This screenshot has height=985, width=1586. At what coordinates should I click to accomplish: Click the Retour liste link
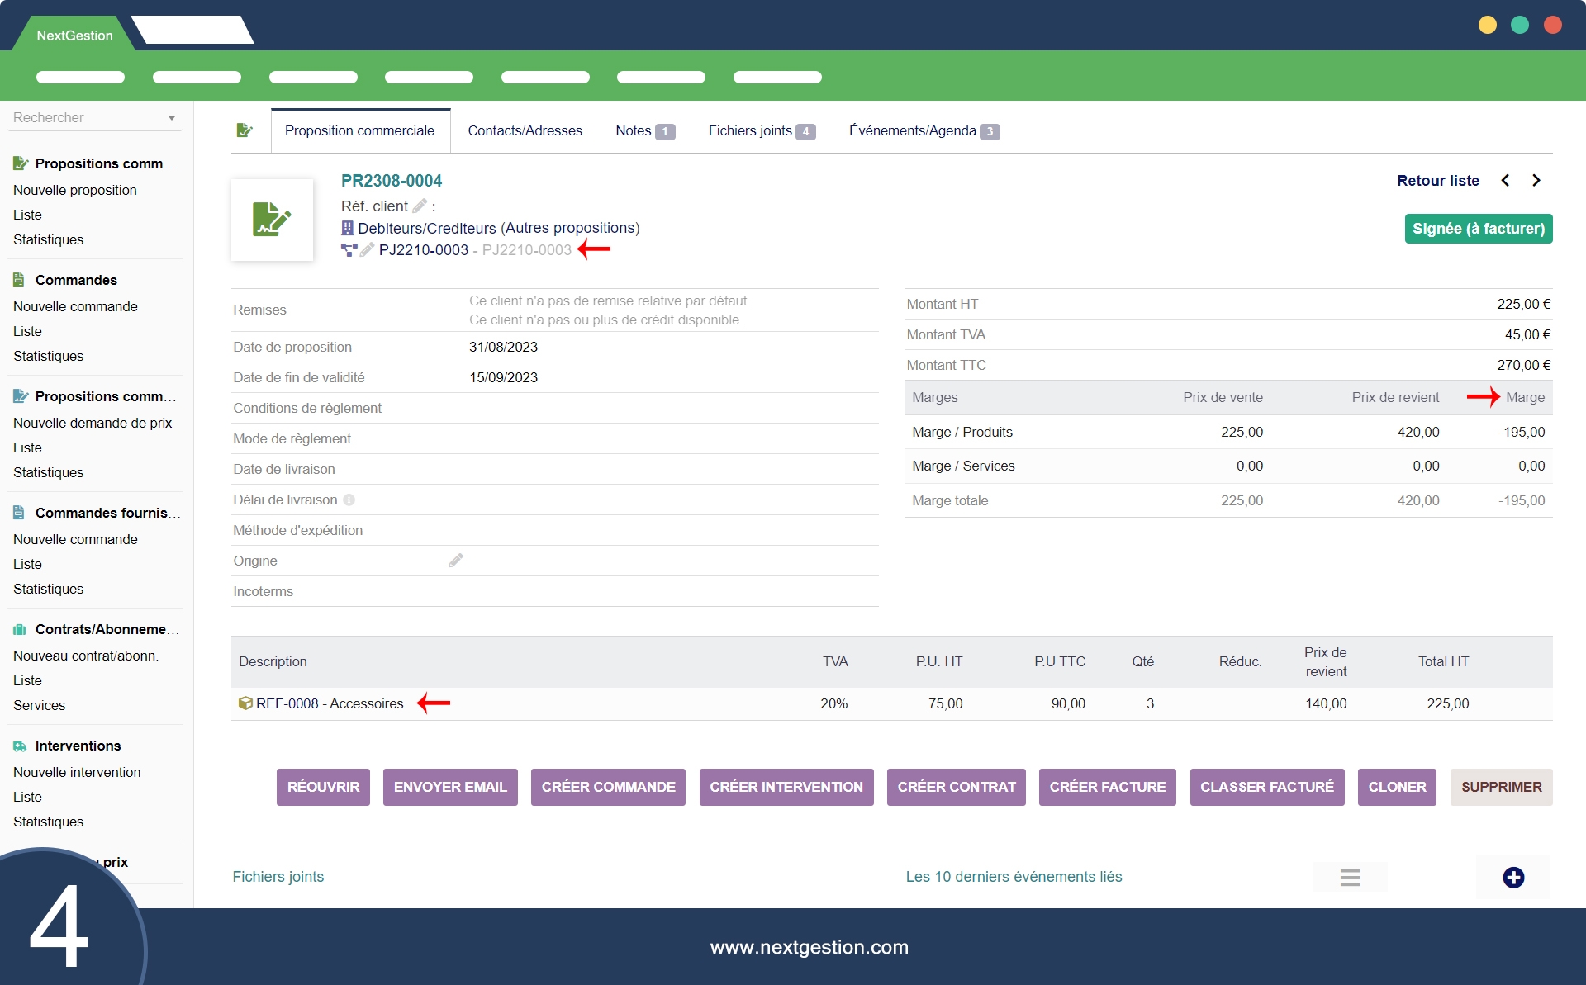point(1437,180)
